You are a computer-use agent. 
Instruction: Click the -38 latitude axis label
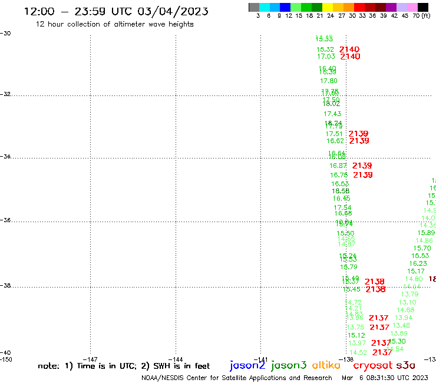[5, 285]
